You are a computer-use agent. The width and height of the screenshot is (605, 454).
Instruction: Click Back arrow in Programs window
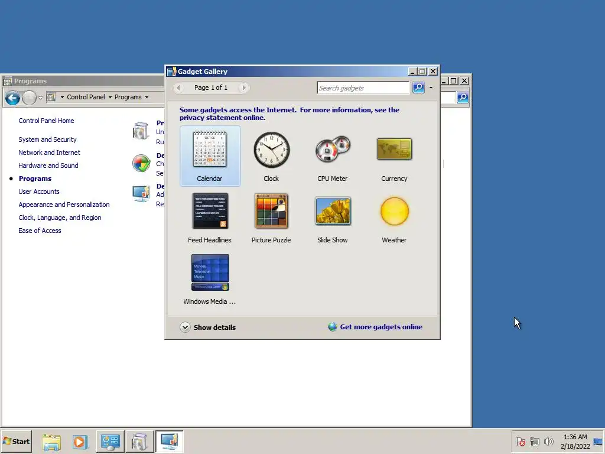(12, 98)
